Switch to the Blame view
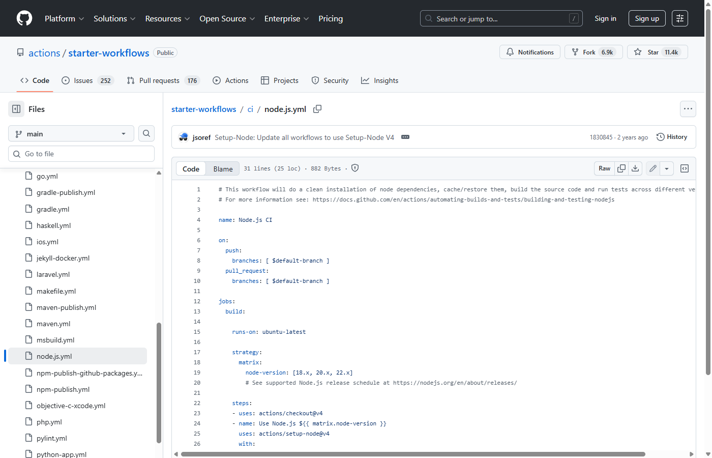712x458 pixels. (x=223, y=168)
